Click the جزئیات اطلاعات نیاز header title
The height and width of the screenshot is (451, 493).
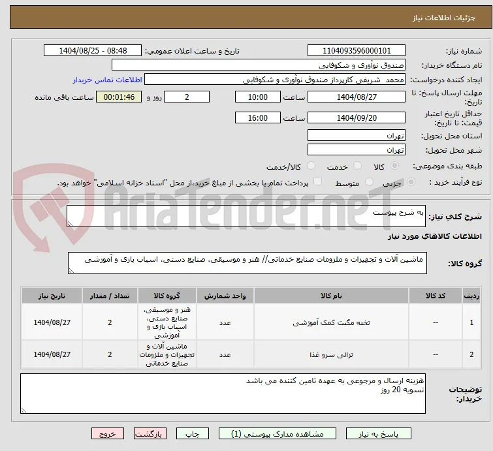point(443,18)
